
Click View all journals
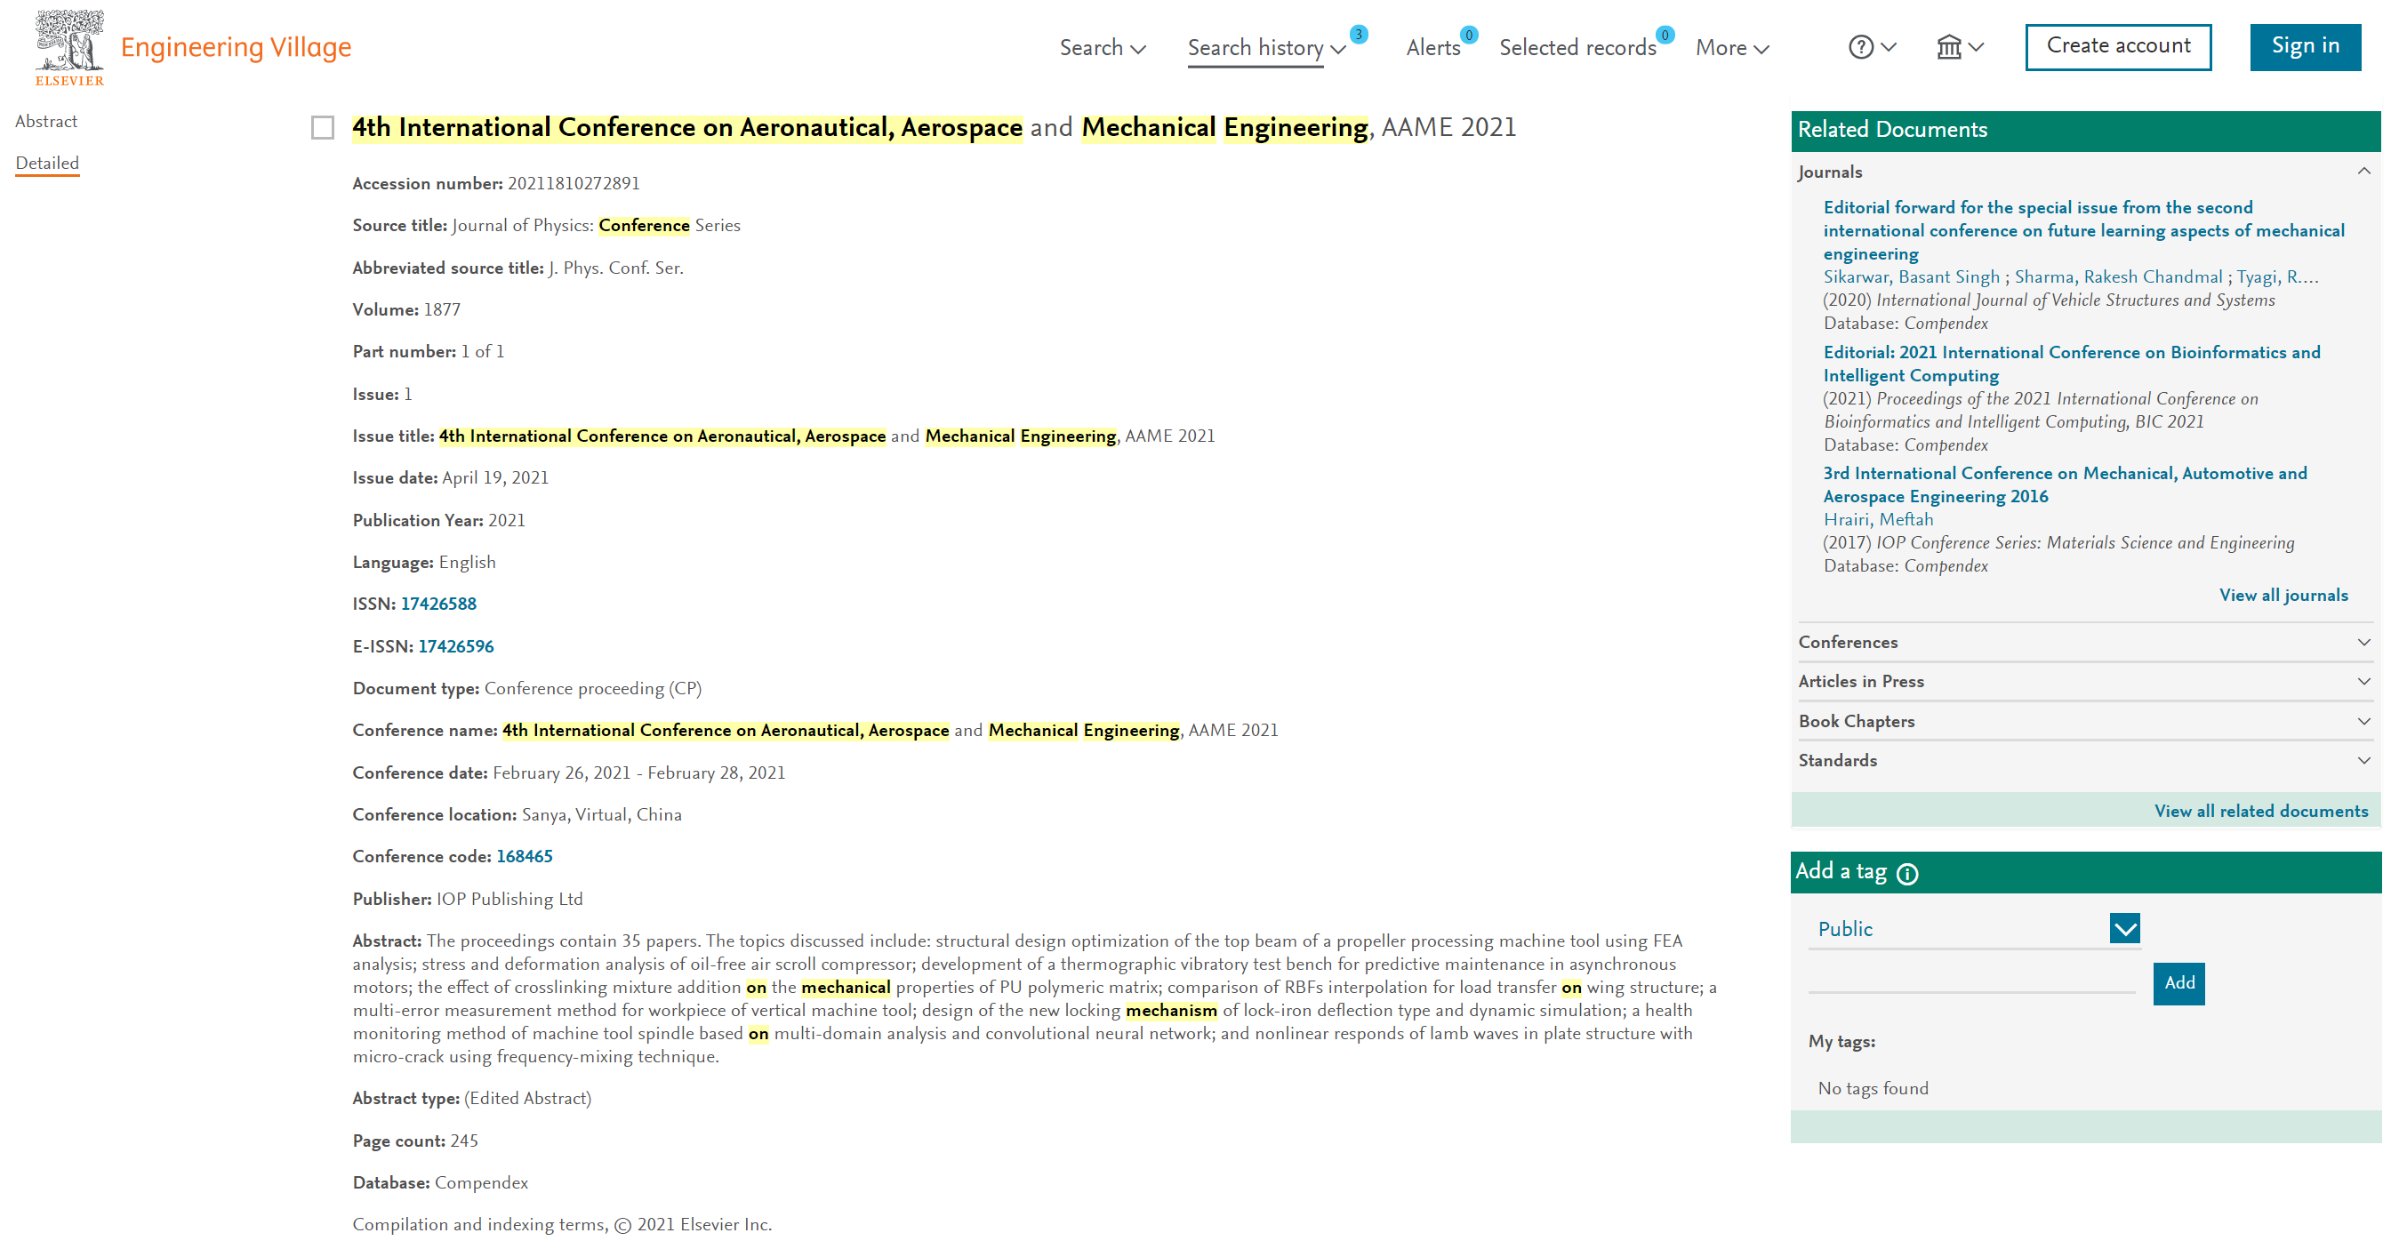tap(2282, 595)
